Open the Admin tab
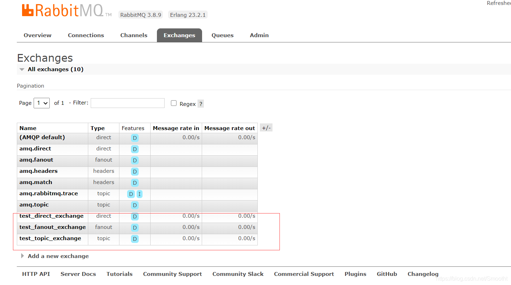Screen dimensions: 511x285 click(x=259, y=35)
